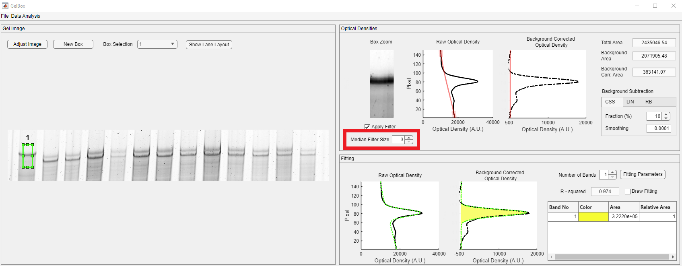This screenshot has width=682, height=266.
Task: Select the area cell 3.2220e+05
Action: click(x=623, y=217)
